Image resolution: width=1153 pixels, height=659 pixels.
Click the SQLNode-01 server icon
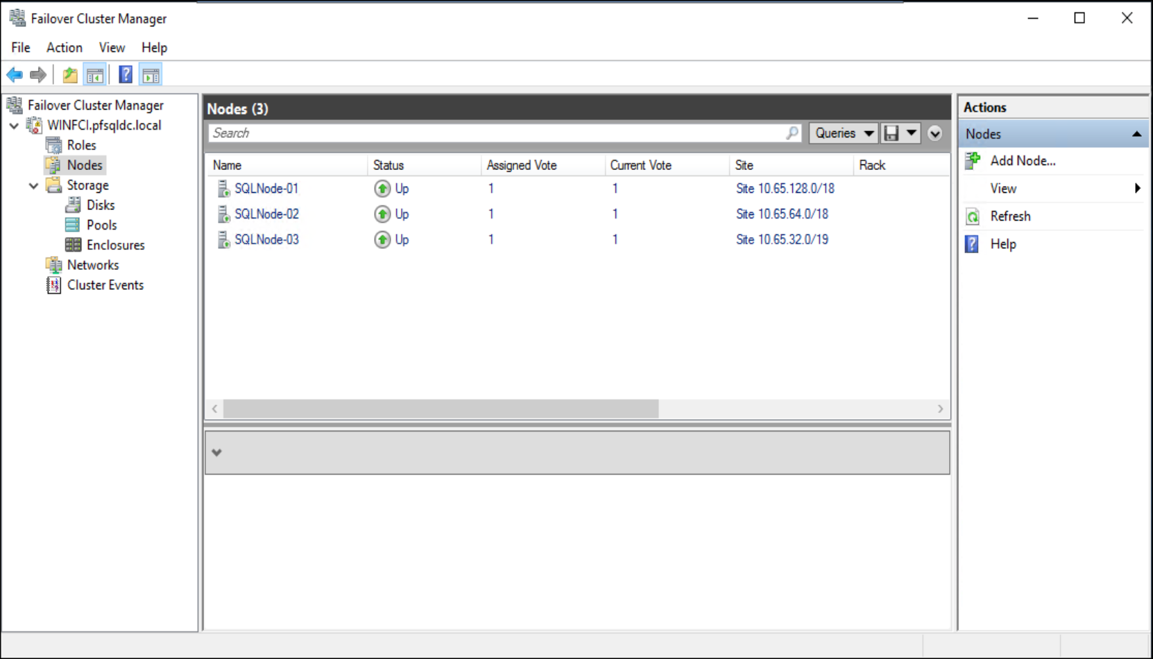pyautogui.click(x=223, y=189)
